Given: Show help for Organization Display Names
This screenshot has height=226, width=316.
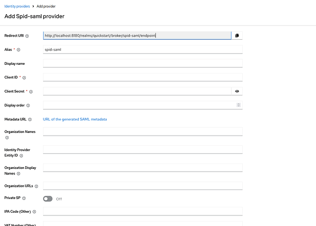Looking at the screenshot, I should tap(18, 173).
